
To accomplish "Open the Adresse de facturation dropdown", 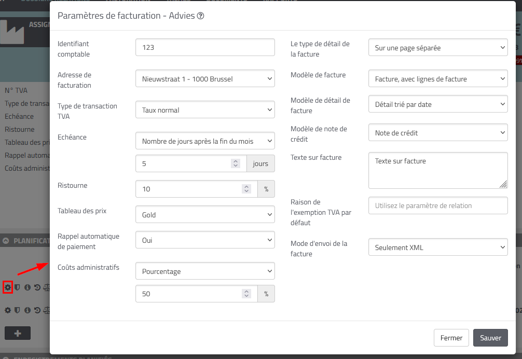I will coord(205,78).
